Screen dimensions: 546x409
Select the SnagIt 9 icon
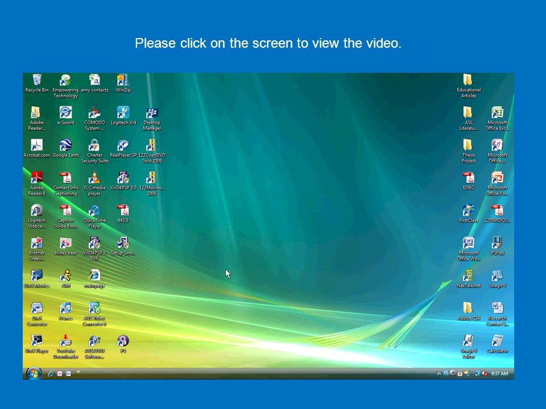coord(497,278)
